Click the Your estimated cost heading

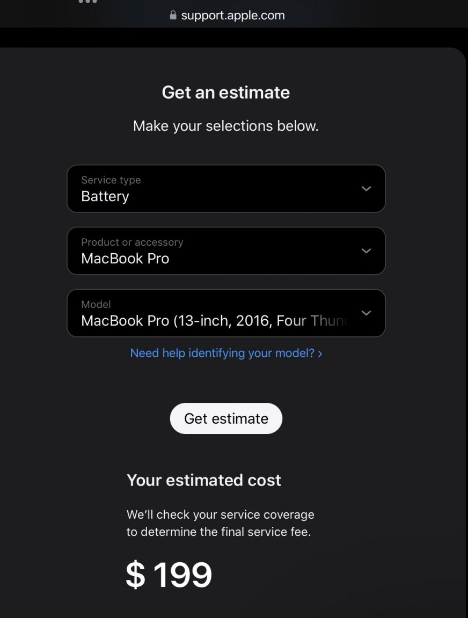pos(204,481)
